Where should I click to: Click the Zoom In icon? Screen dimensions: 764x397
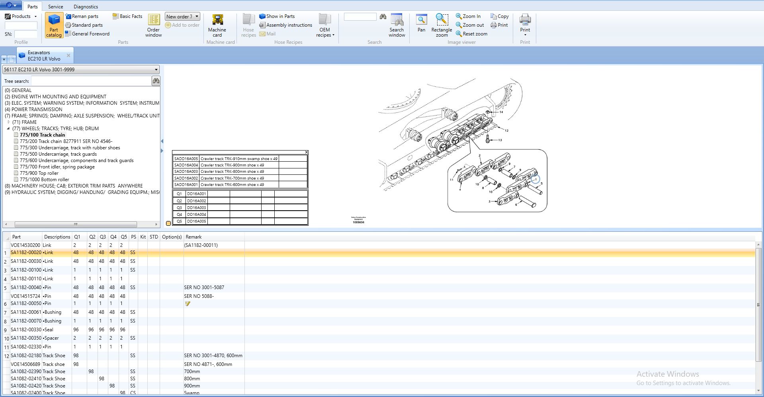click(459, 16)
